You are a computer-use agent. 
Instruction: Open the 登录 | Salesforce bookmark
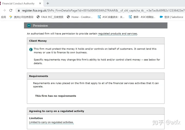tap(171, 17)
